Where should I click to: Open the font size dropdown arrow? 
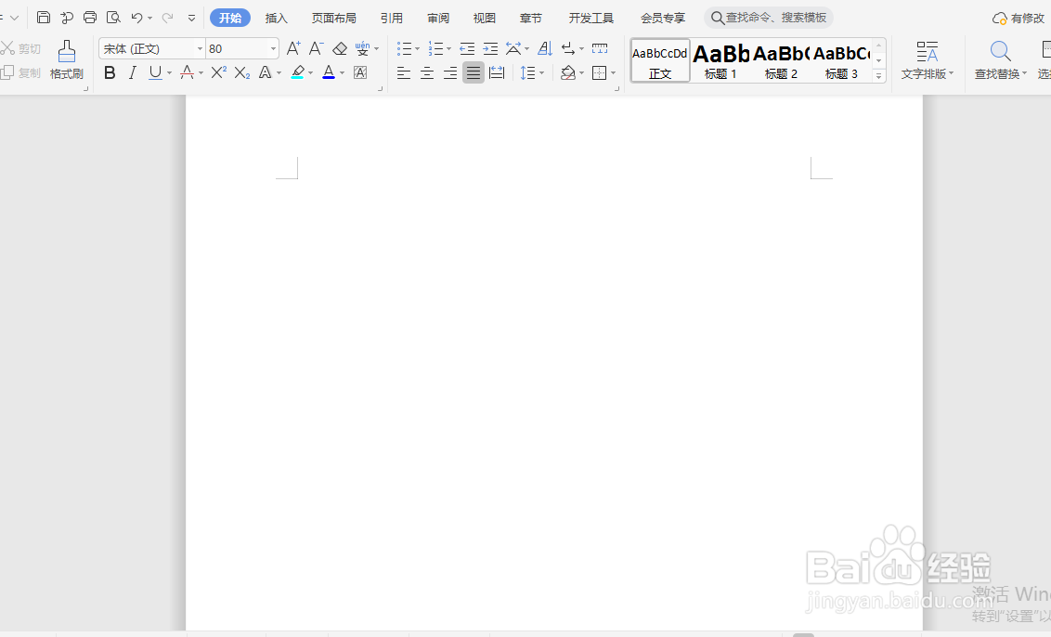[273, 49]
